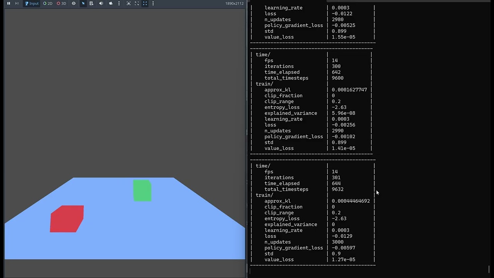Click value_loss value 1.27e-05
The height and width of the screenshot is (278, 494).
tap(343, 259)
